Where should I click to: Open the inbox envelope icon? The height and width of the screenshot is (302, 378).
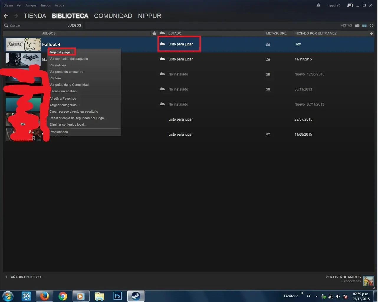point(318,5)
